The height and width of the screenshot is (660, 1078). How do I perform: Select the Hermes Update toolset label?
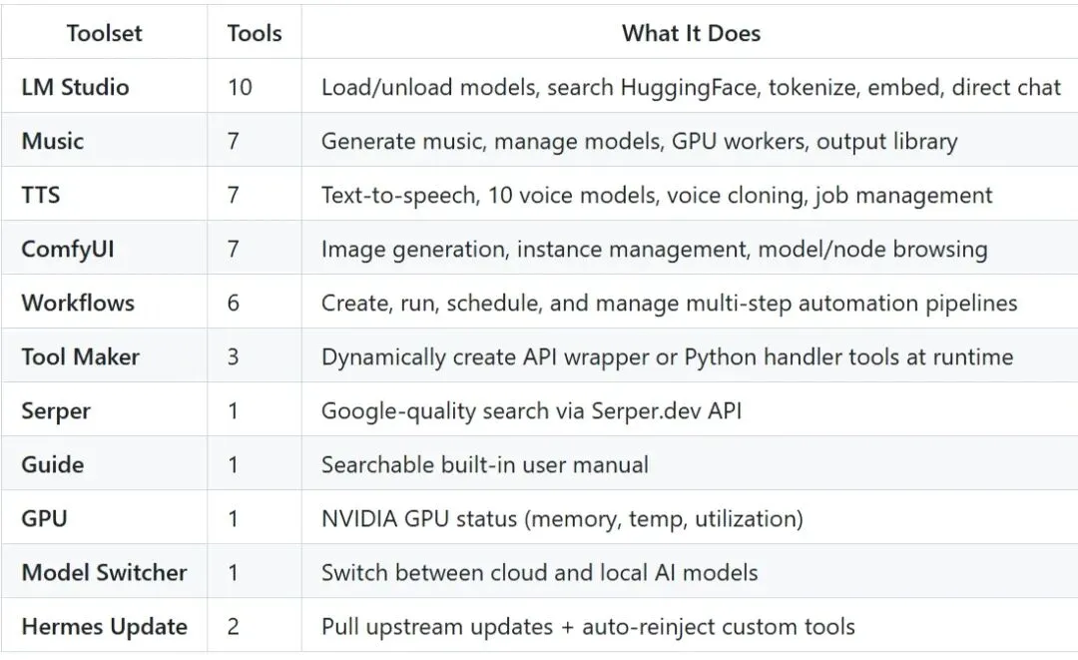tap(104, 626)
